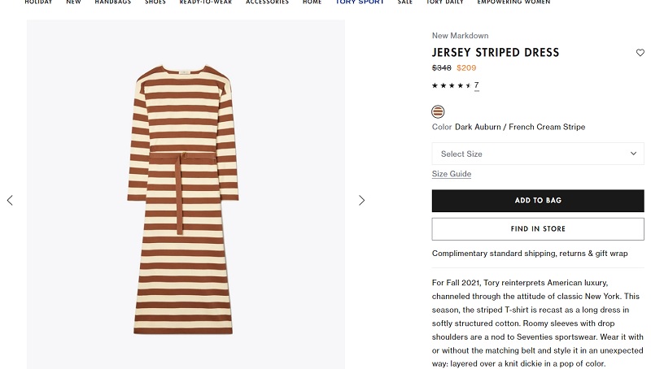Open the Empowering Women menu item
Screen dimensions: 651x369
[513, 2]
